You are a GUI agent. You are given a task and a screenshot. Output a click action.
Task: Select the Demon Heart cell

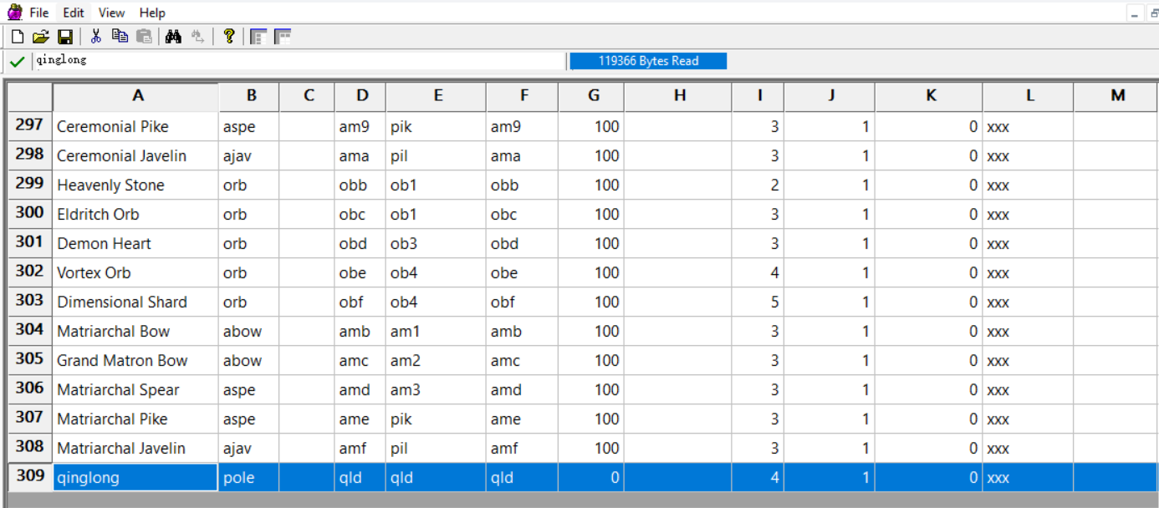(x=136, y=243)
